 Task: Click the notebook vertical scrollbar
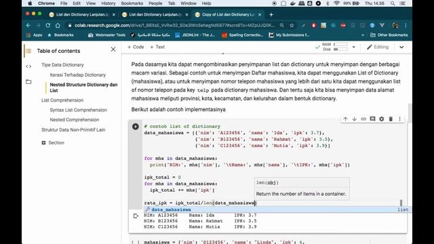(x=410, y=113)
